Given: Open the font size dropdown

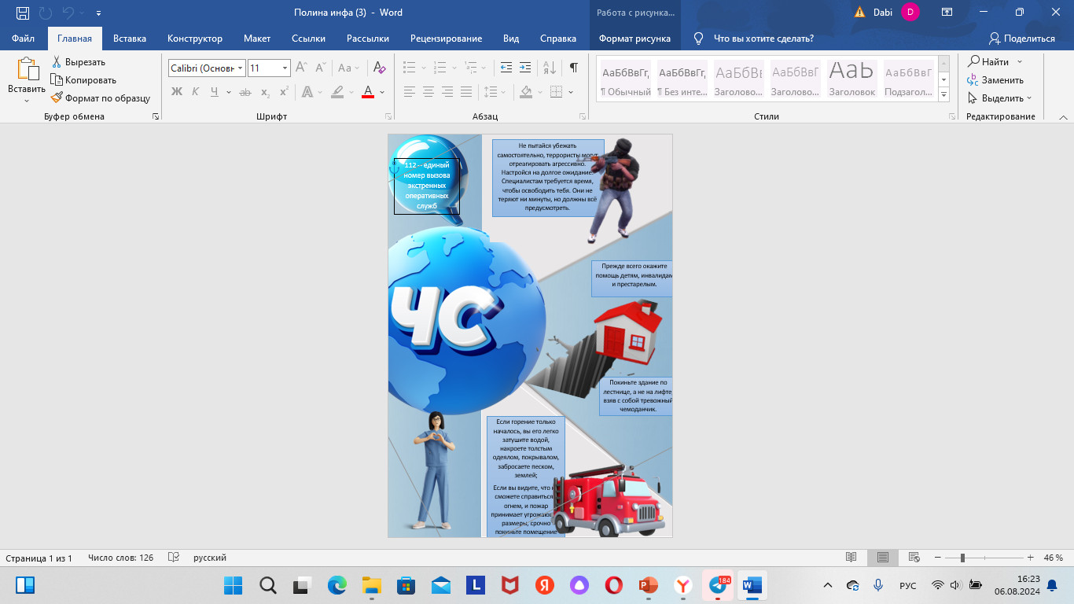Looking at the screenshot, I should click(x=285, y=68).
